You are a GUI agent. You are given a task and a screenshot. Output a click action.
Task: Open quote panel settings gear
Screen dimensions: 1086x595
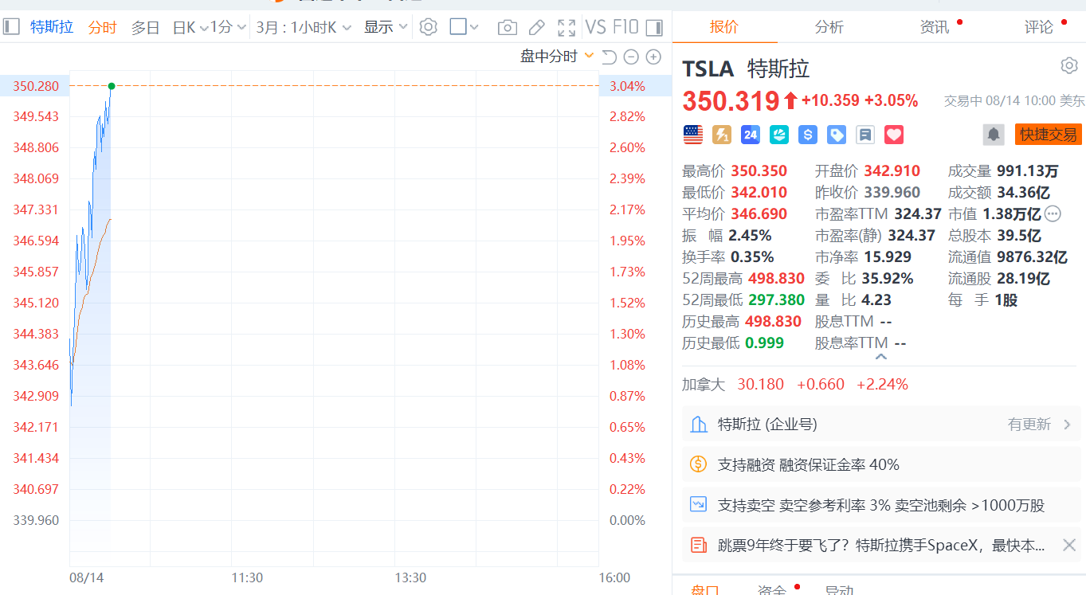[x=1069, y=65]
